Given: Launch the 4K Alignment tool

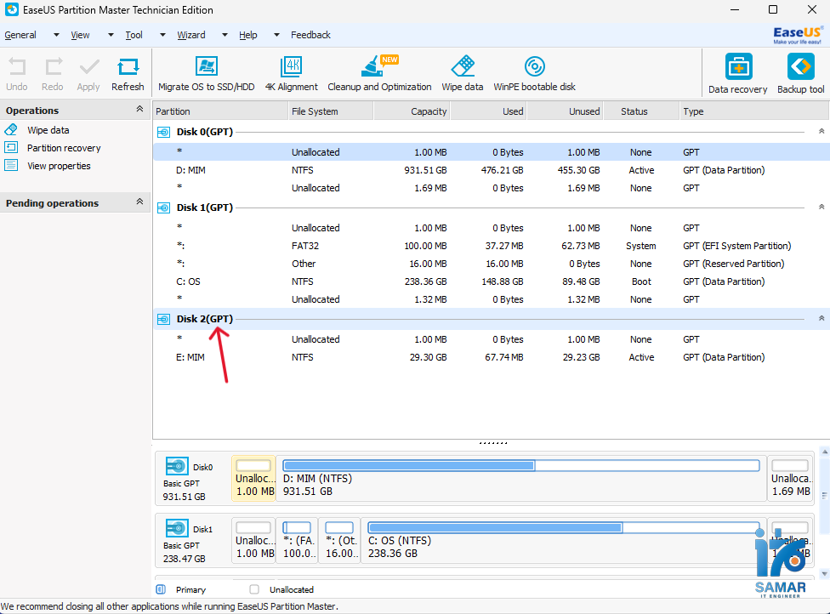Looking at the screenshot, I should point(289,73).
